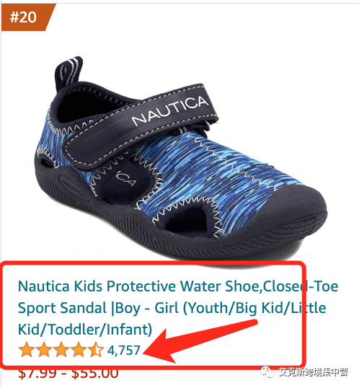359x388 pixels.
Task: Click the second gold rating star
Action: coord(43,350)
